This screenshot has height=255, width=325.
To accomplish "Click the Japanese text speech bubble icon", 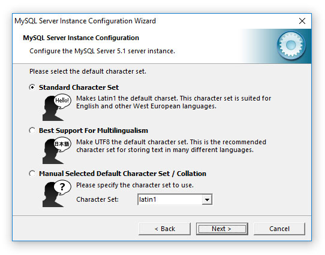I will click(57, 150).
